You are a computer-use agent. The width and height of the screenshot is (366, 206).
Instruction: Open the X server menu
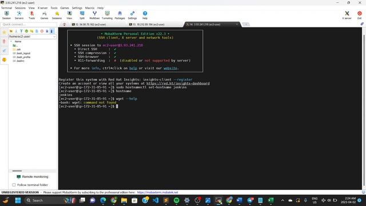pyautogui.click(x=42, y=8)
